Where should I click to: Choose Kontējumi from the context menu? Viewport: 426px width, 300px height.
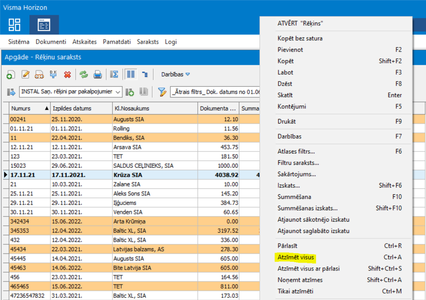[x=292, y=106]
